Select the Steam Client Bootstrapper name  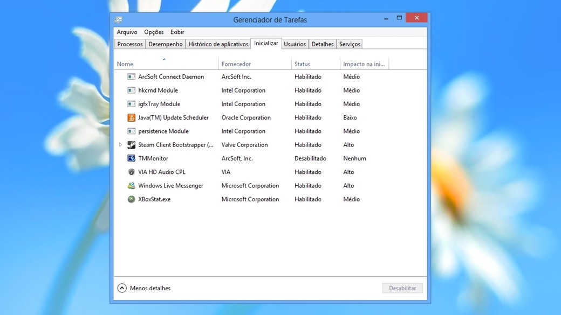(x=176, y=145)
